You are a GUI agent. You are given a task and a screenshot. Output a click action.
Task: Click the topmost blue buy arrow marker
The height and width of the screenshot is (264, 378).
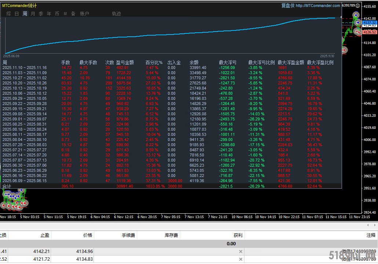(356, 15)
